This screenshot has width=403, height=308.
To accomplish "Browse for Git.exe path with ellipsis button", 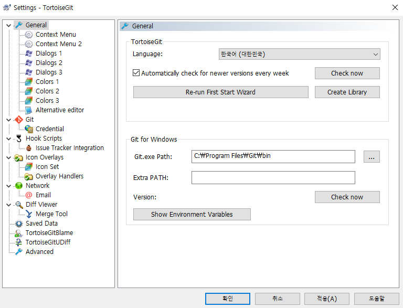I will [x=372, y=156].
